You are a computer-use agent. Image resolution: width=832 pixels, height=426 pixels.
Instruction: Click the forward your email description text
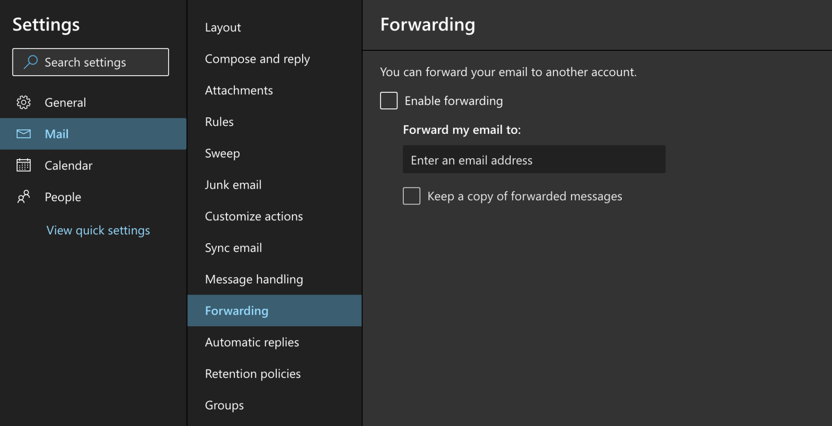508,72
